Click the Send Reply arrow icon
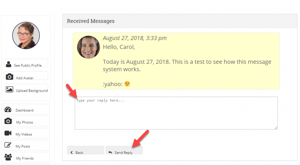This screenshot has width=300, height=165. coord(110,152)
